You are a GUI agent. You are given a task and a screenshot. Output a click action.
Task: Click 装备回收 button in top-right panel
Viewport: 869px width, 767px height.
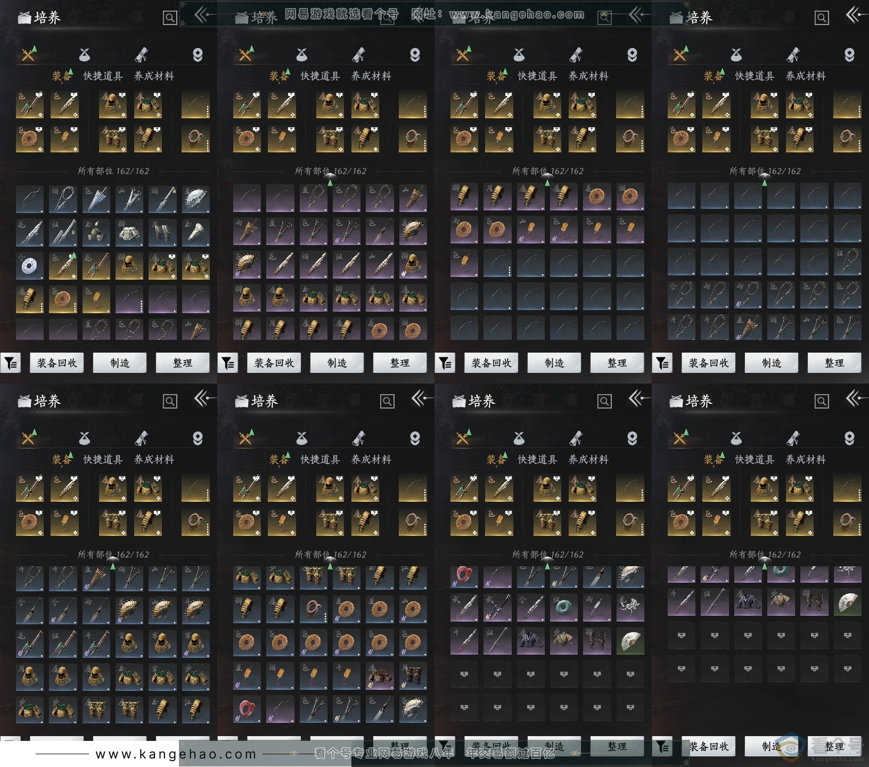[x=709, y=363]
